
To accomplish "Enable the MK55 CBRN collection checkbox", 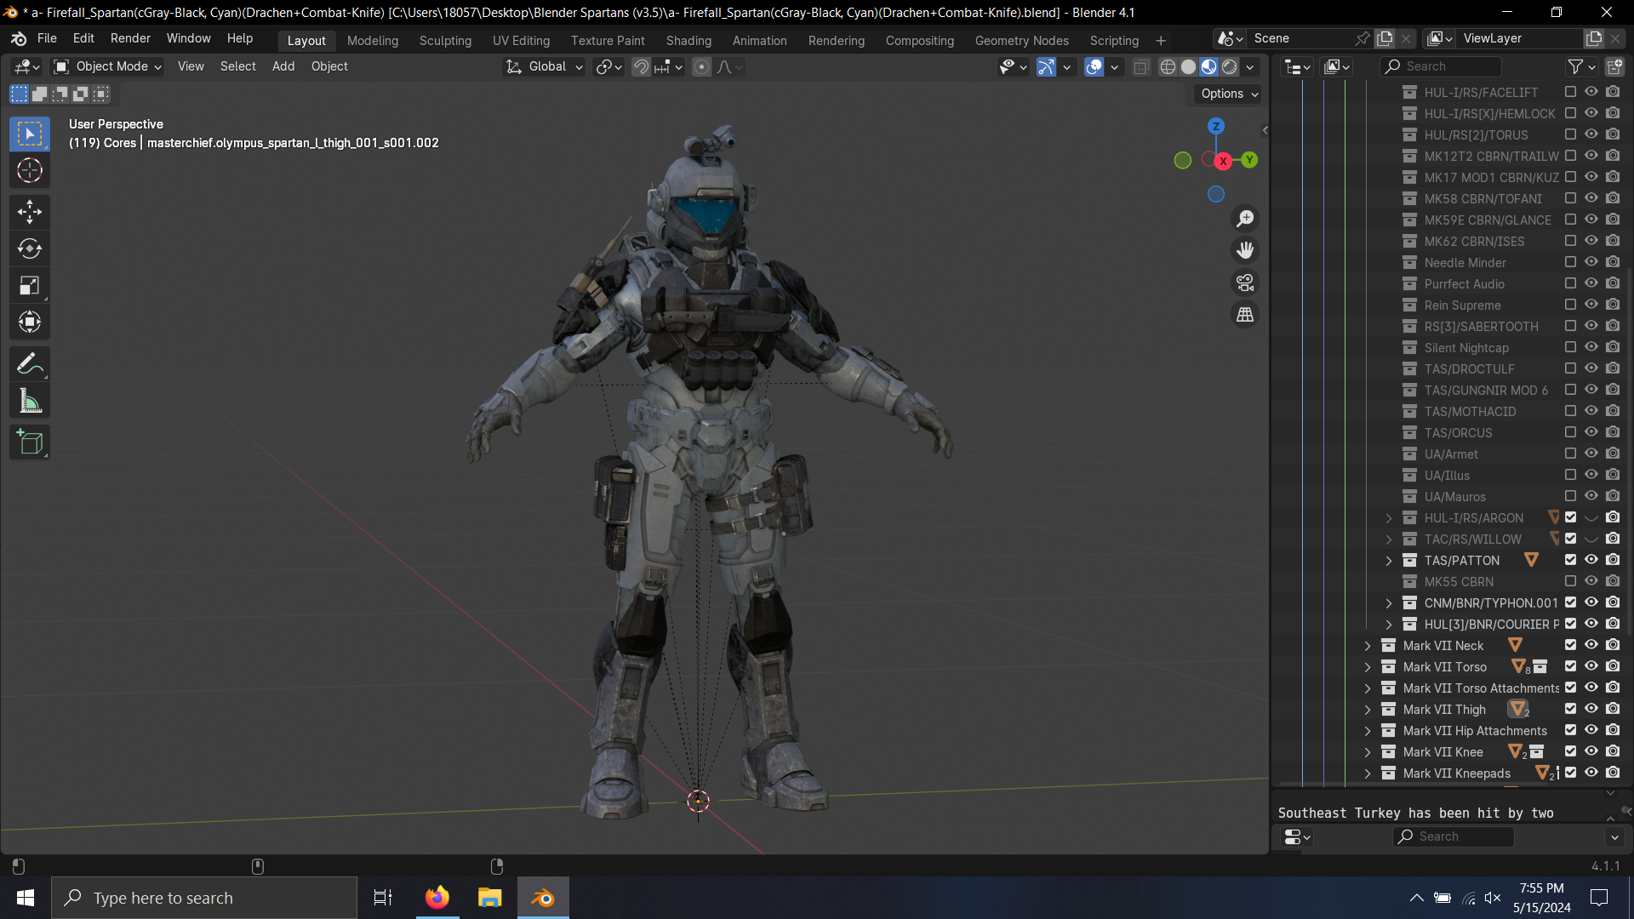I will [1570, 581].
